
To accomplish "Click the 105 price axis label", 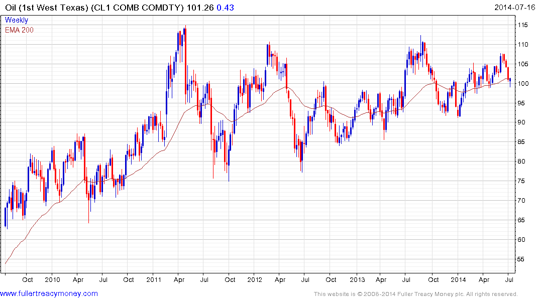I will (523, 64).
